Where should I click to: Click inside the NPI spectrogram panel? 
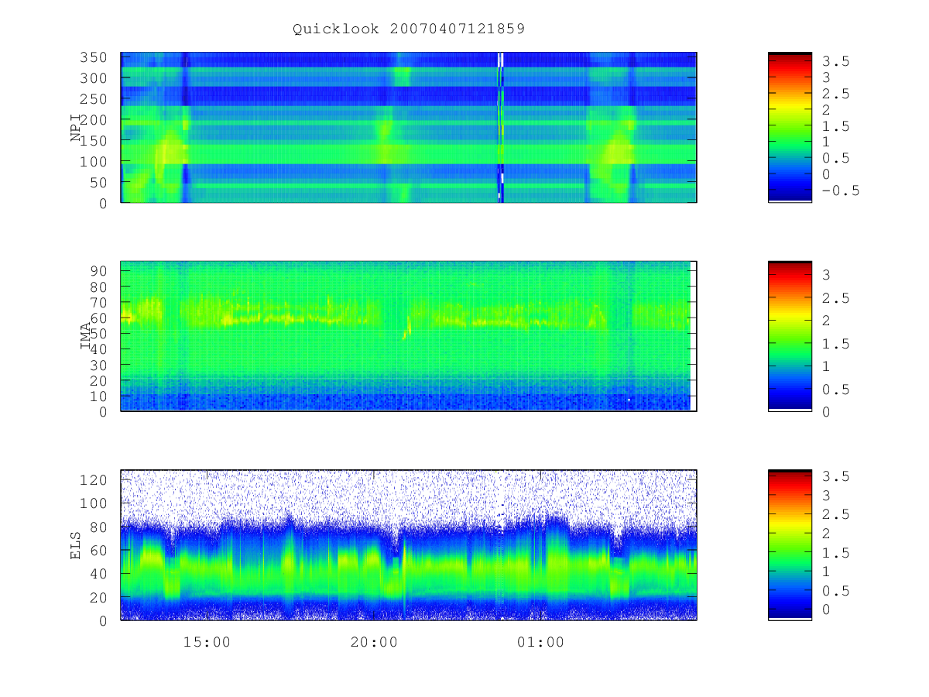tap(409, 127)
